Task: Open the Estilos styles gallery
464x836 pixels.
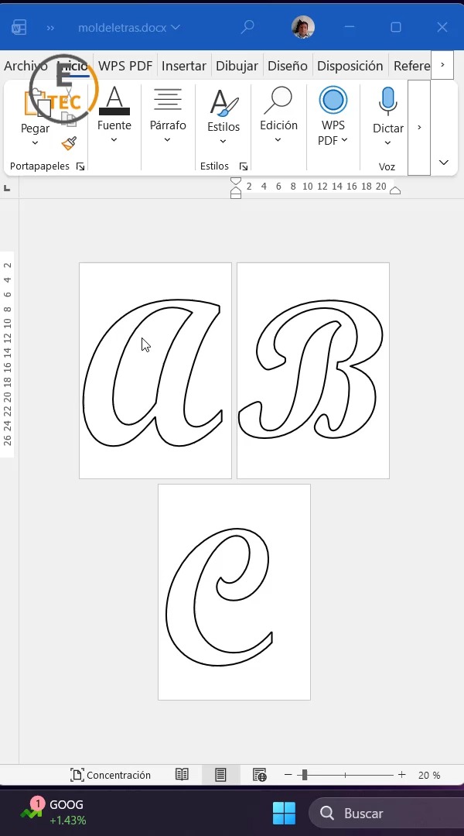Action: (x=223, y=115)
